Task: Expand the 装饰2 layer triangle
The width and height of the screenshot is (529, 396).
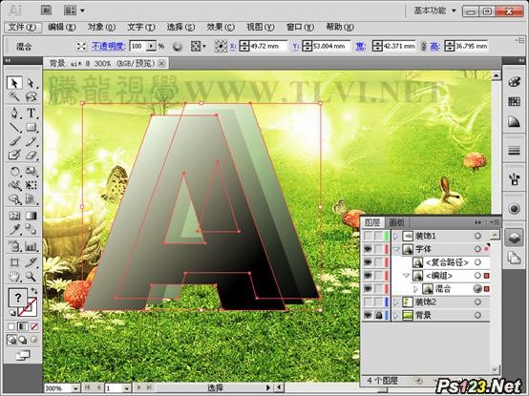Action: (396, 302)
